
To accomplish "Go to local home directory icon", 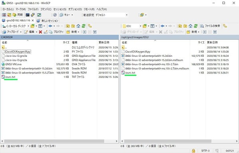I will pyautogui.click(x=78, y=26).
